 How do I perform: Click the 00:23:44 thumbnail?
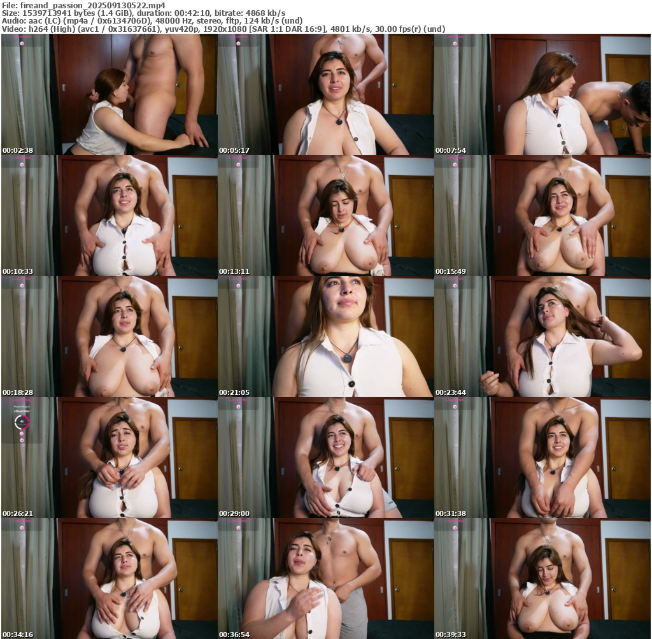pos(542,336)
